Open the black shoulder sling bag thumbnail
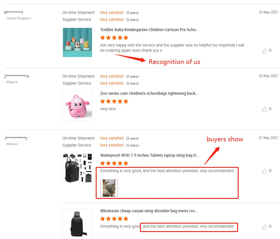The height and width of the screenshot is (239, 280). (x=77, y=224)
